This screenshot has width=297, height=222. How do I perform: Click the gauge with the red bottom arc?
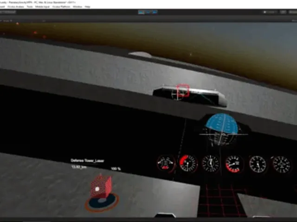(234, 164)
